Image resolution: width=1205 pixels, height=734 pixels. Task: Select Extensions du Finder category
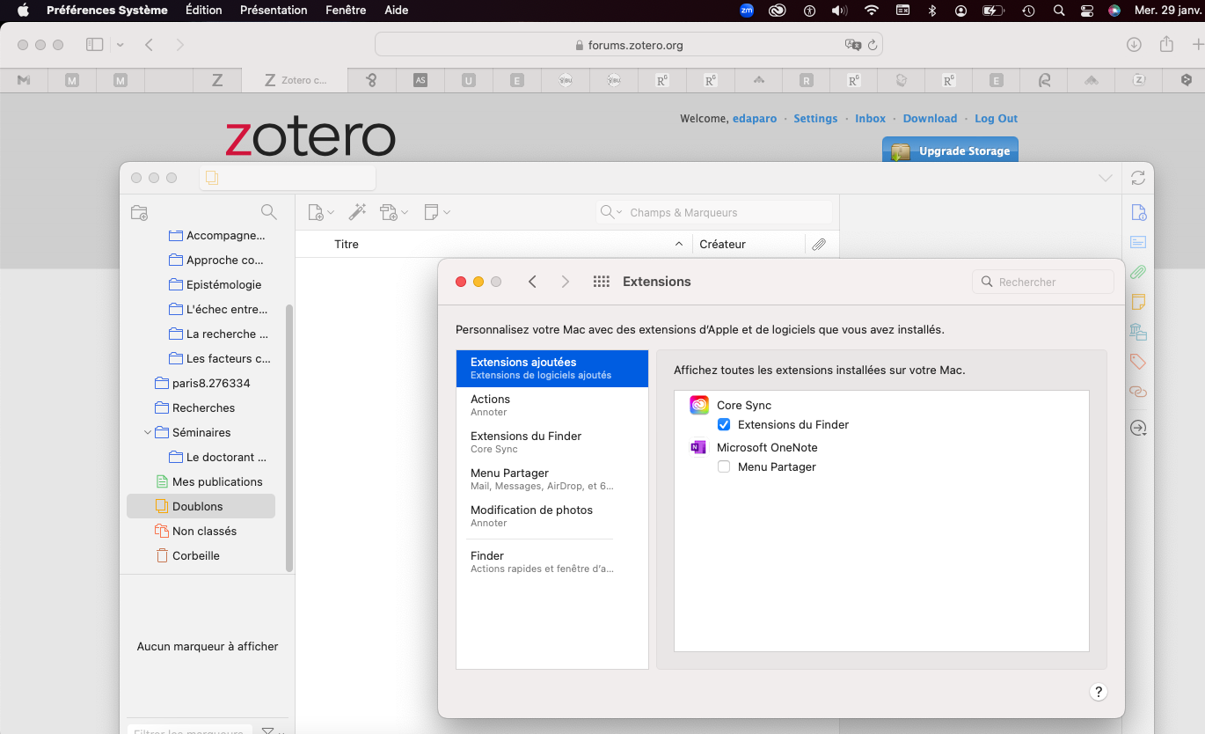pyautogui.click(x=552, y=442)
